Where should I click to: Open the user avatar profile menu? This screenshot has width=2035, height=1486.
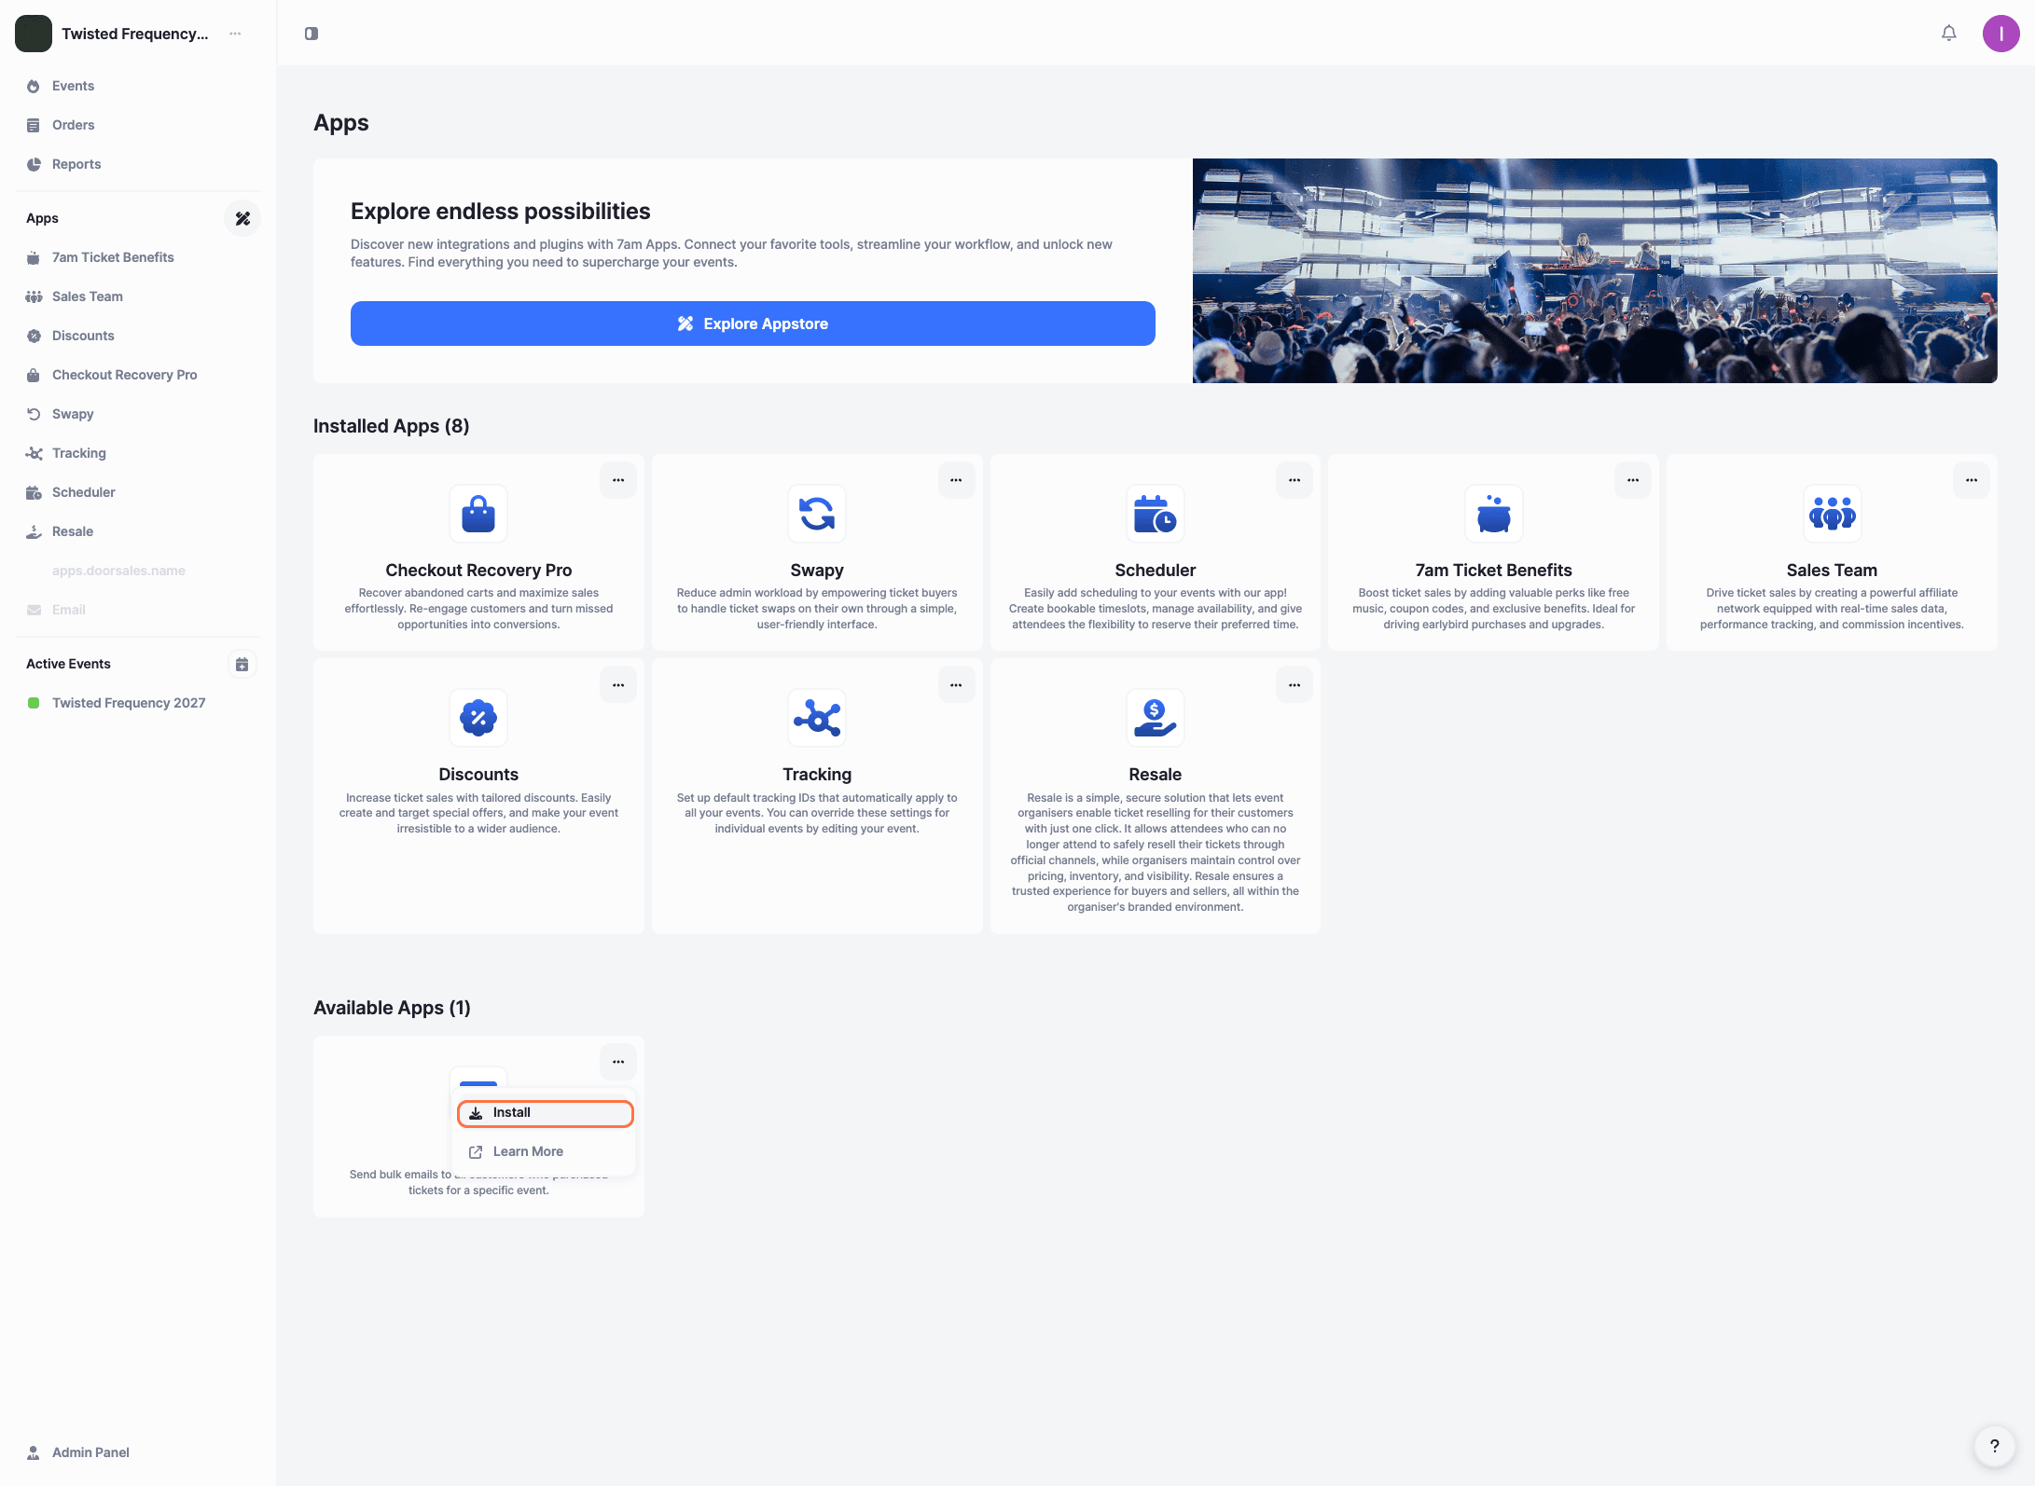point(2000,34)
